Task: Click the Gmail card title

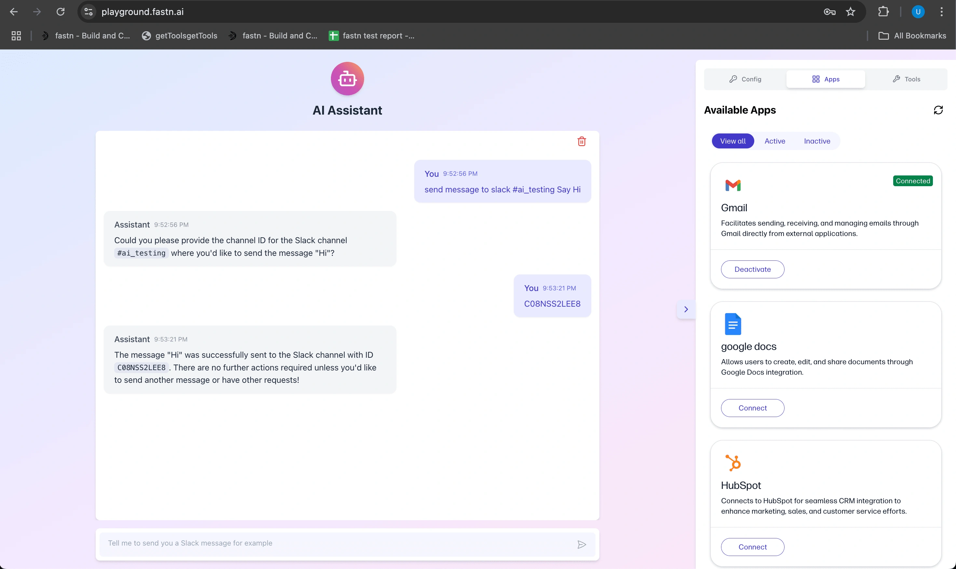Action: coord(734,207)
